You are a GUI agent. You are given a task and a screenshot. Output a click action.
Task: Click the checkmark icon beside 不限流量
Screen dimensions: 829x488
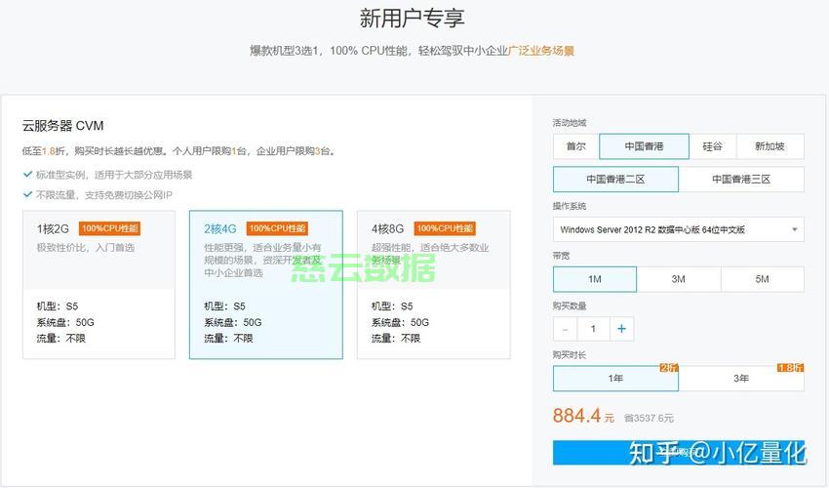pos(27,195)
